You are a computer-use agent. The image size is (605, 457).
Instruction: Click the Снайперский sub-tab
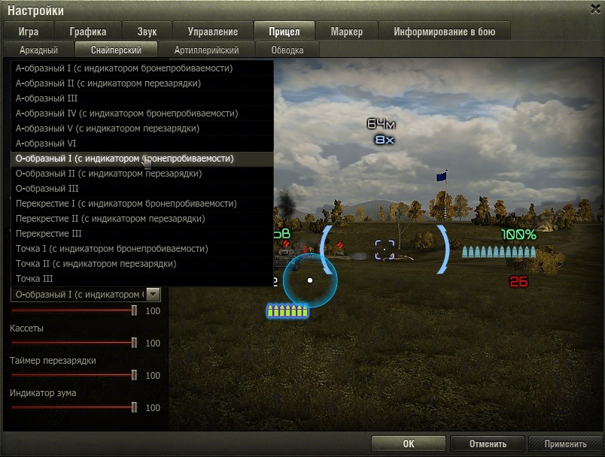tap(116, 50)
